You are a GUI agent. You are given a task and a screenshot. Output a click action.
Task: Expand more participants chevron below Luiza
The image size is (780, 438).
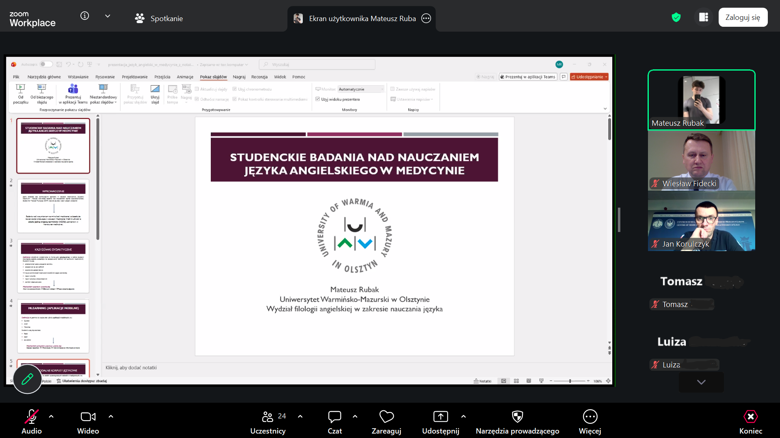[701, 382]
